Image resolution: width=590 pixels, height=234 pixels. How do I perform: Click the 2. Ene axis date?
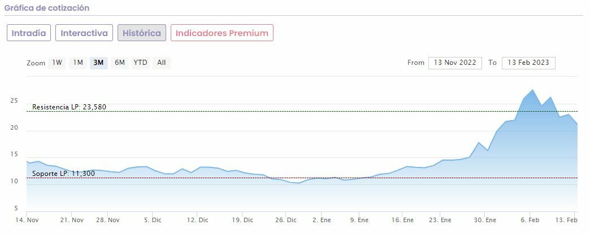tap(322, 219)
